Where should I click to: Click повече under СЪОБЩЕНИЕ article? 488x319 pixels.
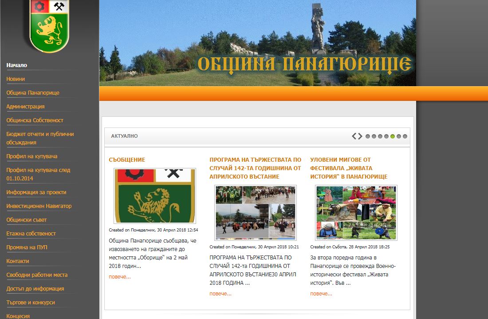click(120, 277)
